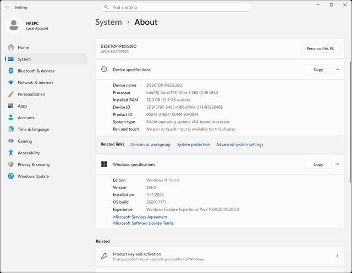Click the HKEPC user avatar picture
The image size is (352, 273).
[14, 25]
